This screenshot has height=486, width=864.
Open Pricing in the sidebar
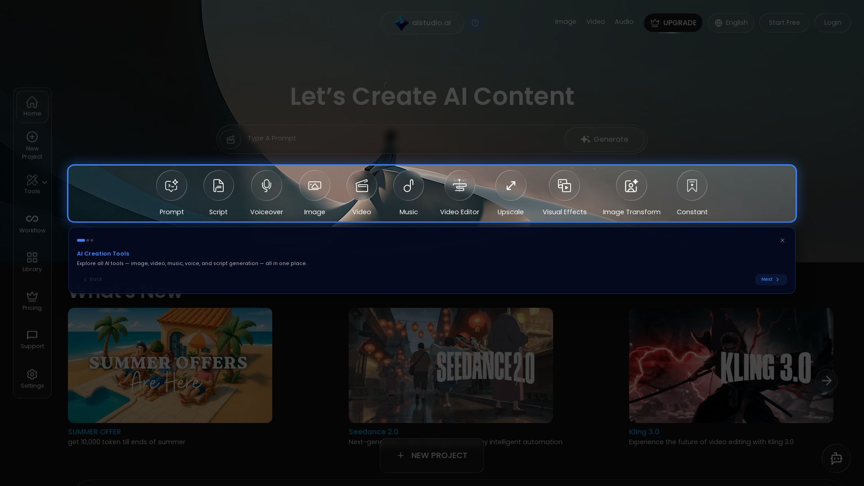coord(32,301)
